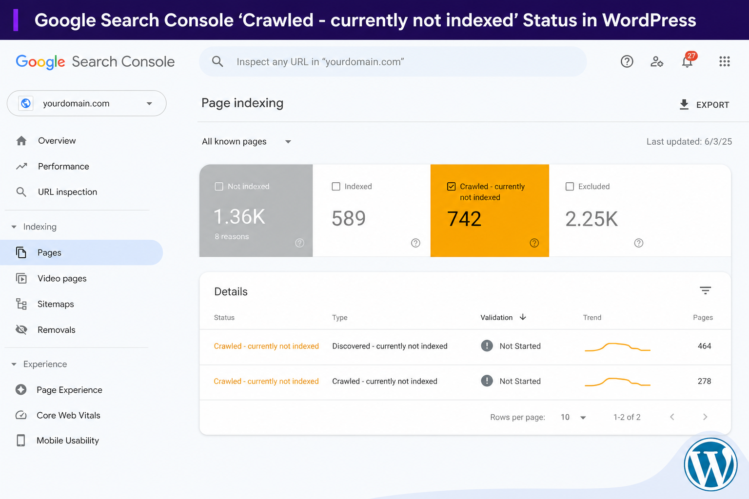Open URL inspection in the sidebar

(67, 192)
